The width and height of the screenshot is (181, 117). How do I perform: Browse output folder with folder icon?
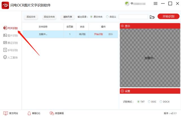pos(152,17)
